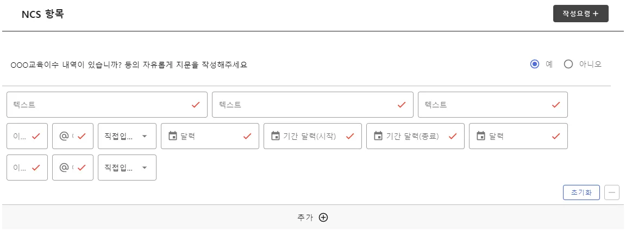
Task: Click the calendar icon in the last 달력 field
Action: (x=481, y=136)
